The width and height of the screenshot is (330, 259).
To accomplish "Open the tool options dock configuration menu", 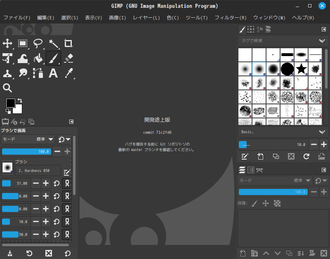I will (x=71, y=122).
